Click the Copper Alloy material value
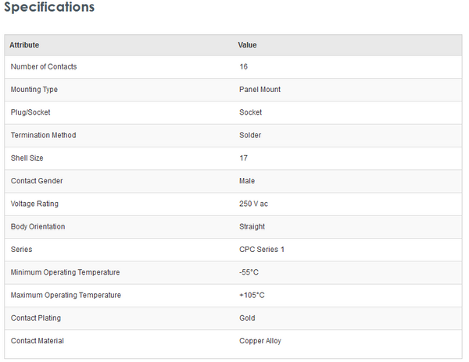Image resolution: width=469 pixels, height=362 pixels. (x=260, y=341)
